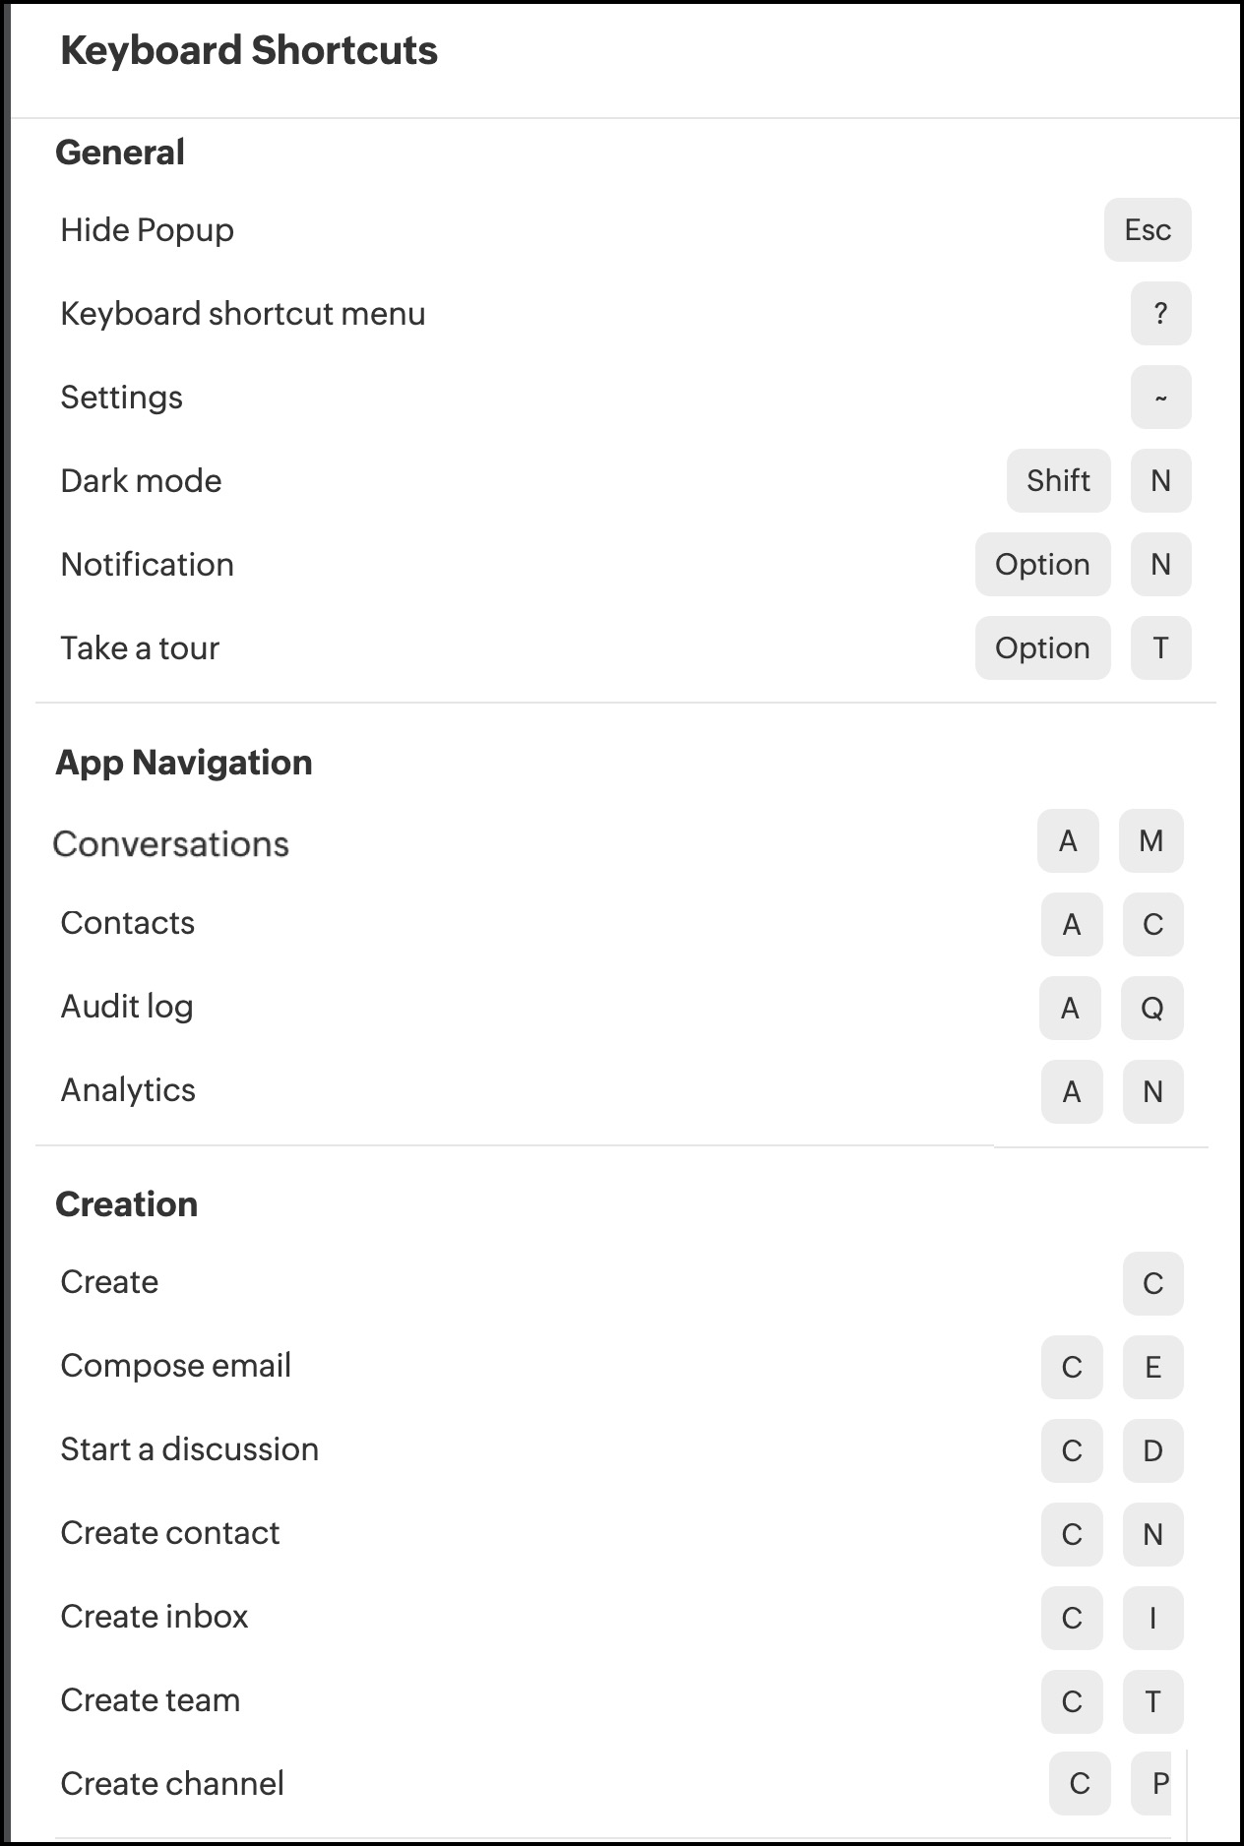Click the E key beside Compose email
Screen dimensions: 1244x1846
click(1152, 1367)
